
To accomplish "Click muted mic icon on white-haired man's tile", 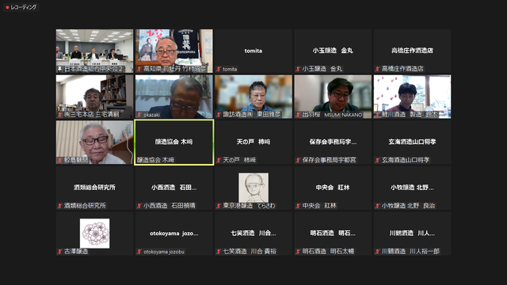I will pyautogui.click(x=60, y=160).
